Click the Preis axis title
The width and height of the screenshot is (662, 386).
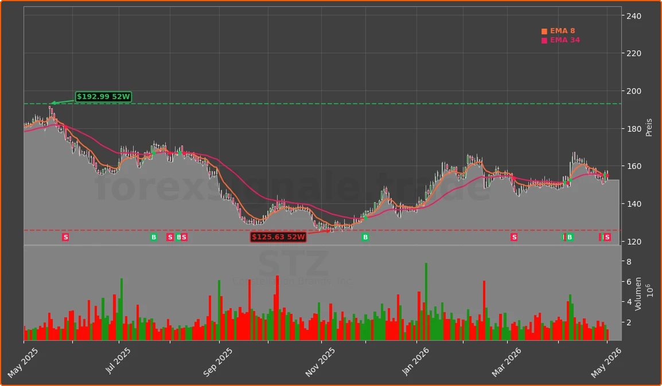(649, 128)
